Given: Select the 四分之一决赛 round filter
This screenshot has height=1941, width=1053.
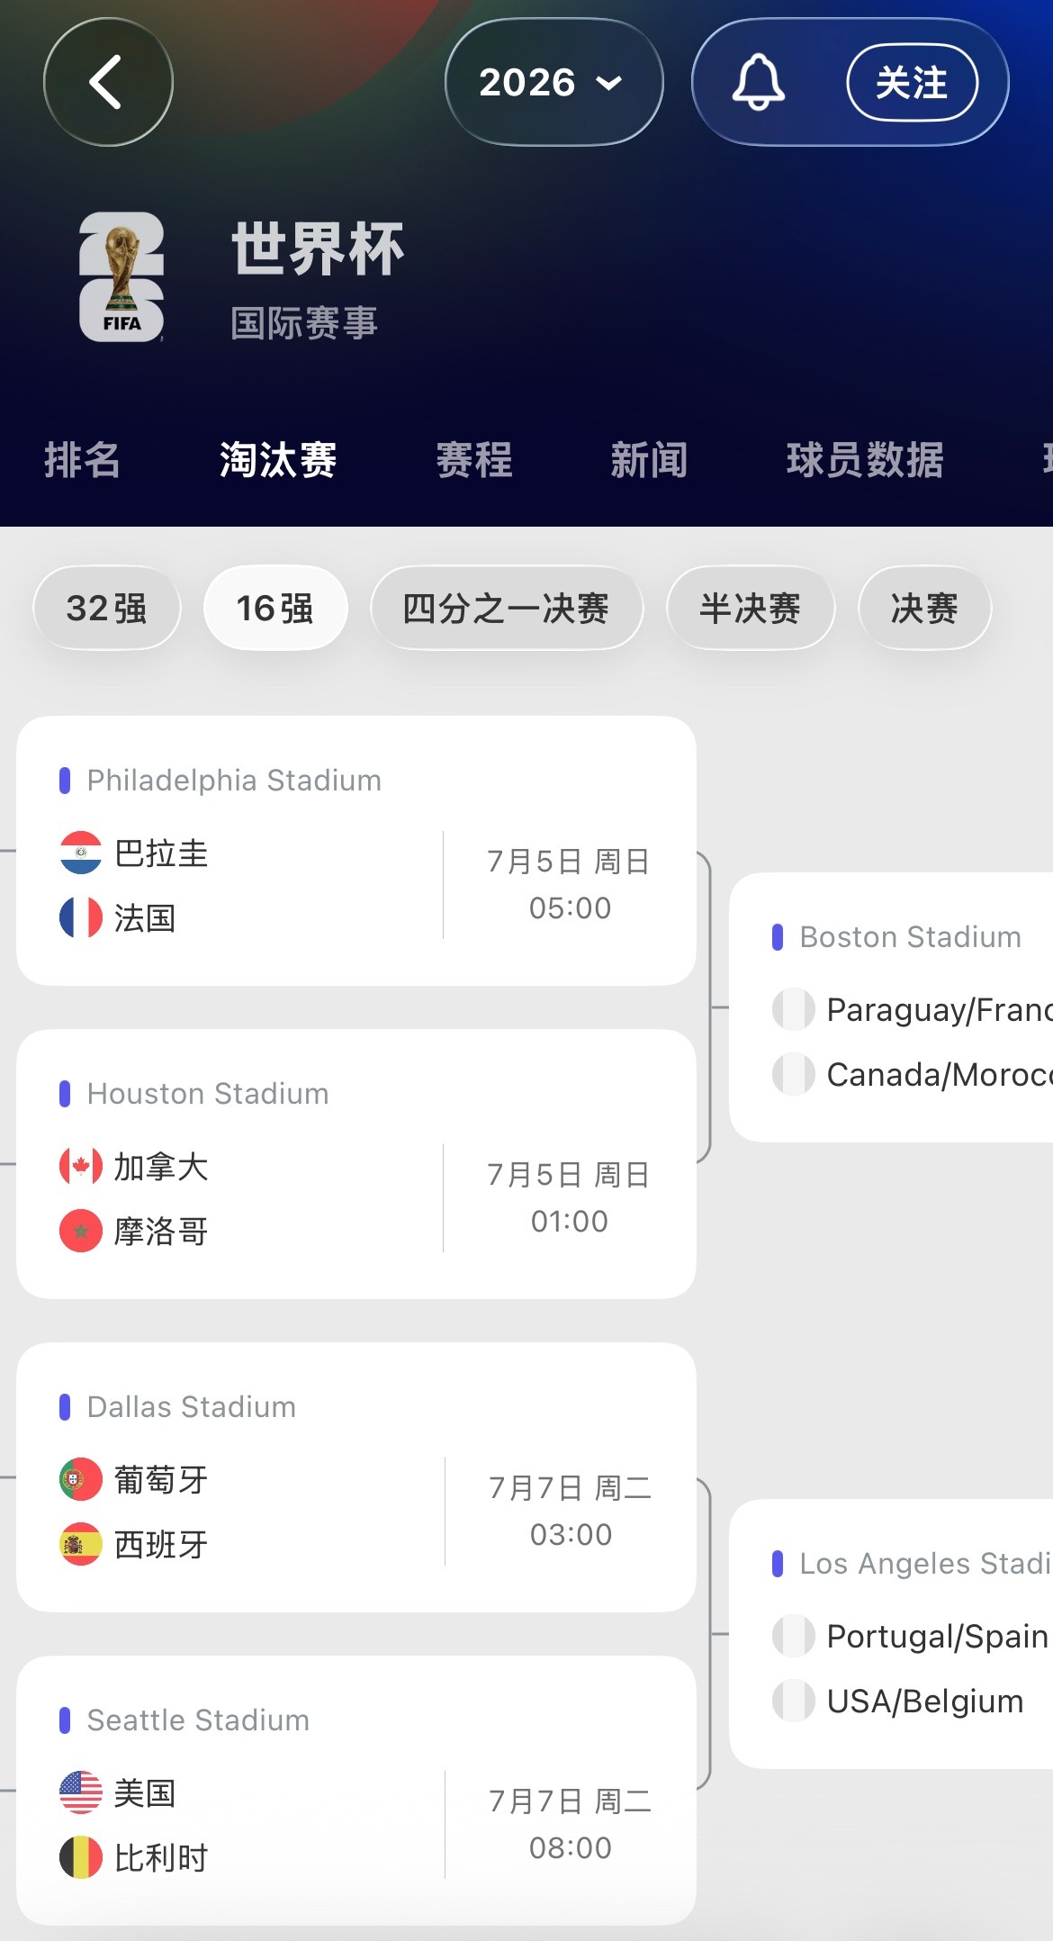Looking at the screenshot, I should [x=507, y=608].
